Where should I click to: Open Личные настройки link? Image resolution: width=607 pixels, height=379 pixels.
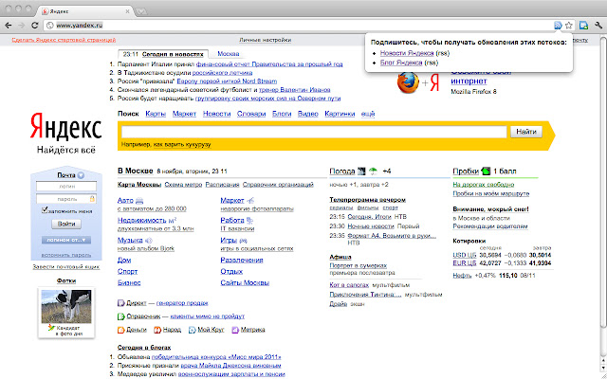pyautogui.click(x=266, y=40)
